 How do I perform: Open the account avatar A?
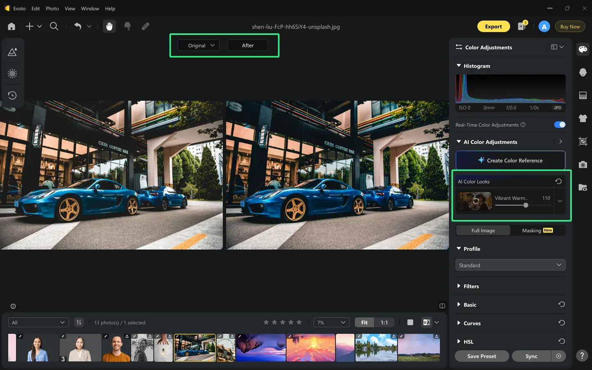(x=544, y=27)
